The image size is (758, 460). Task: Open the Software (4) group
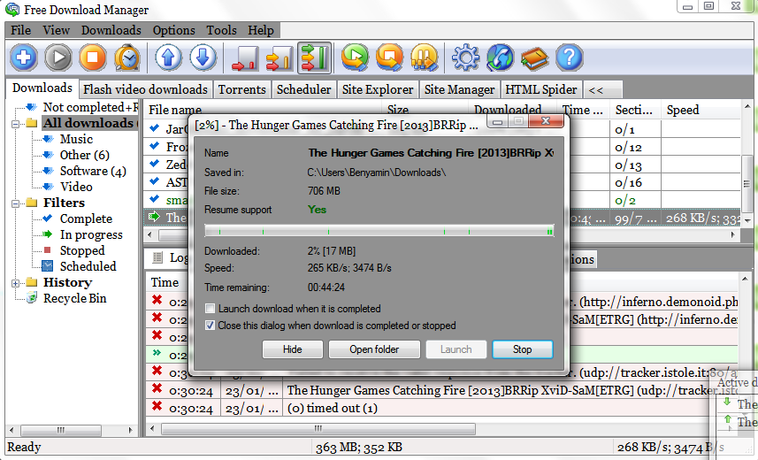pyautogui.click(x=93, y=172)
